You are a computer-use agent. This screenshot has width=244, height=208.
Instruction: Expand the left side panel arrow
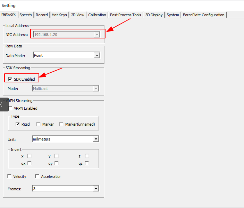[x=3, y=104]
